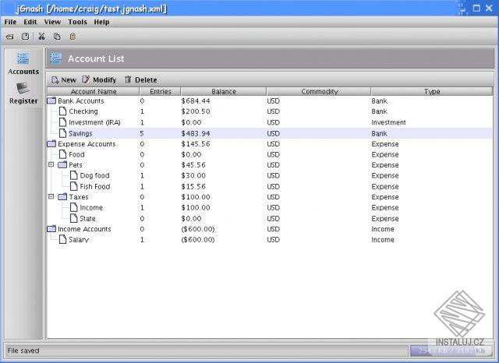Click the paste clipboard toolbar icon

pos(73,37)
